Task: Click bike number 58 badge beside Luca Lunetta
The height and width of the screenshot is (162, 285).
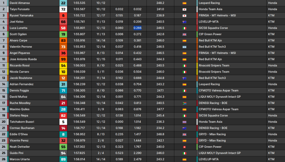Action: pos(63,28)
